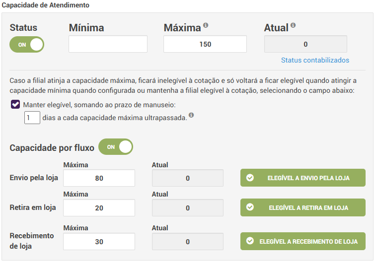
Task: Click info icon next to Máxima heading
Action: pos(206,25)
